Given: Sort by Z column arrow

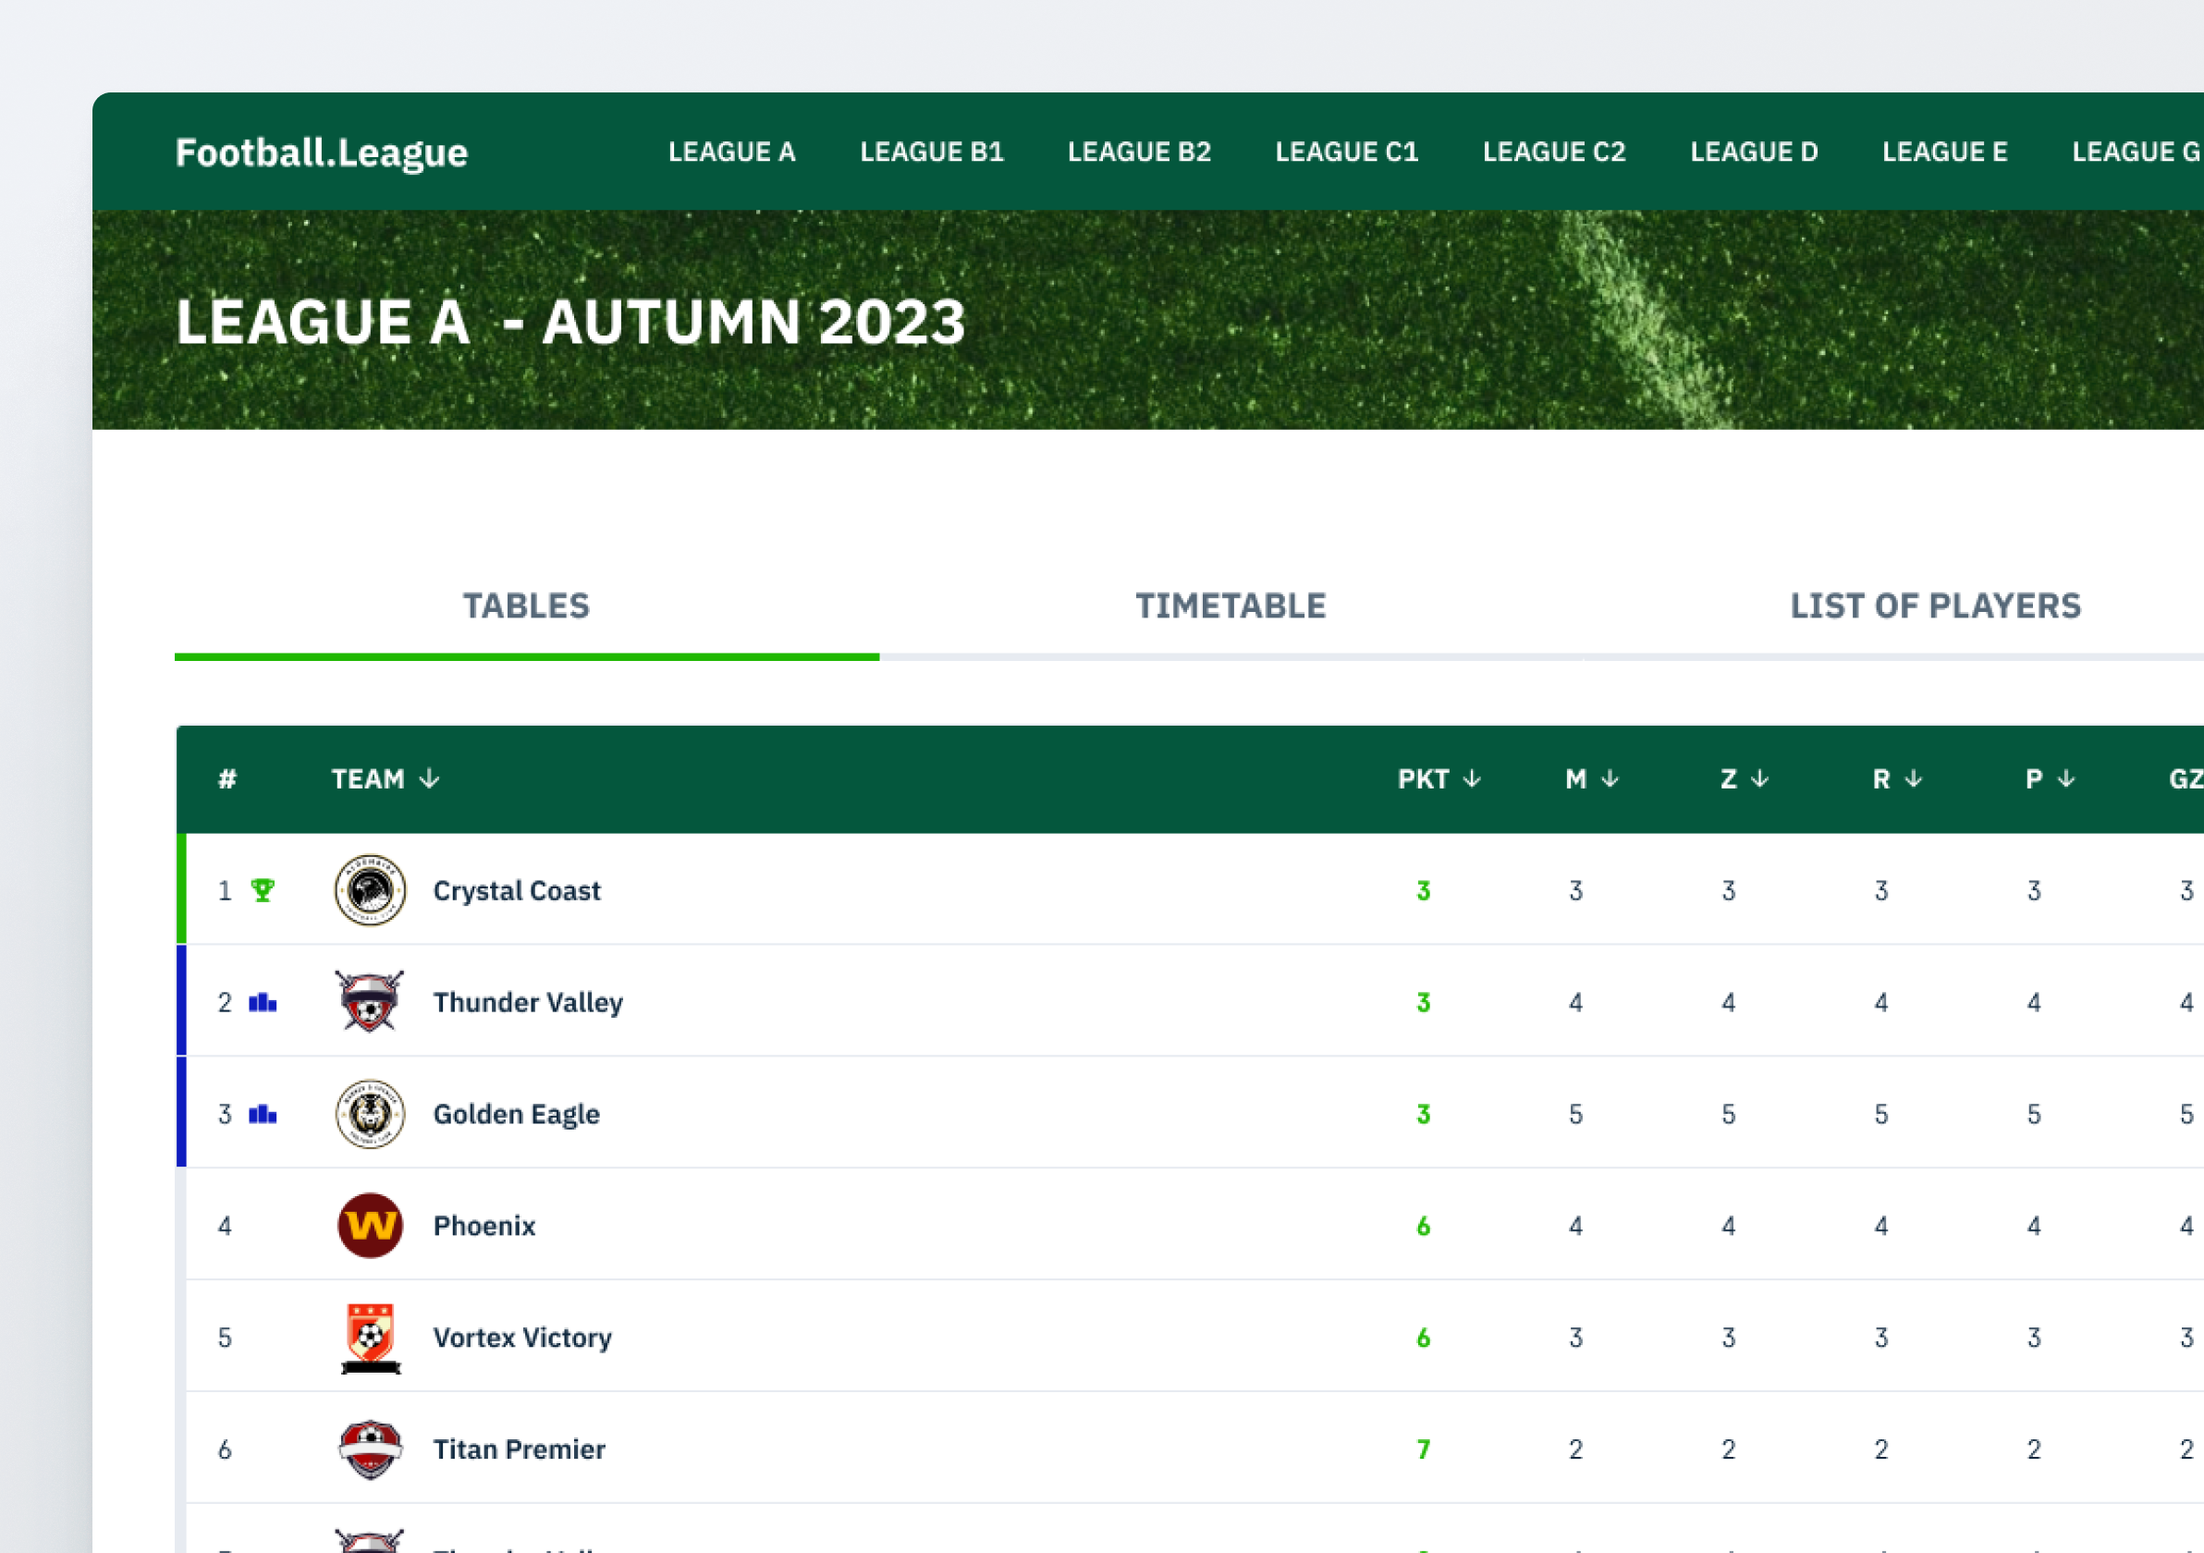Looking at the screenshot, I should pyautogui.click(x=1759, y=778).
